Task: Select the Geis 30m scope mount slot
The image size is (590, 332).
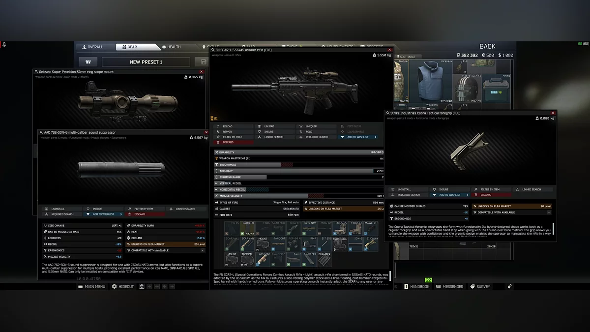Action: pyautogui.click(x=309, y=229)
